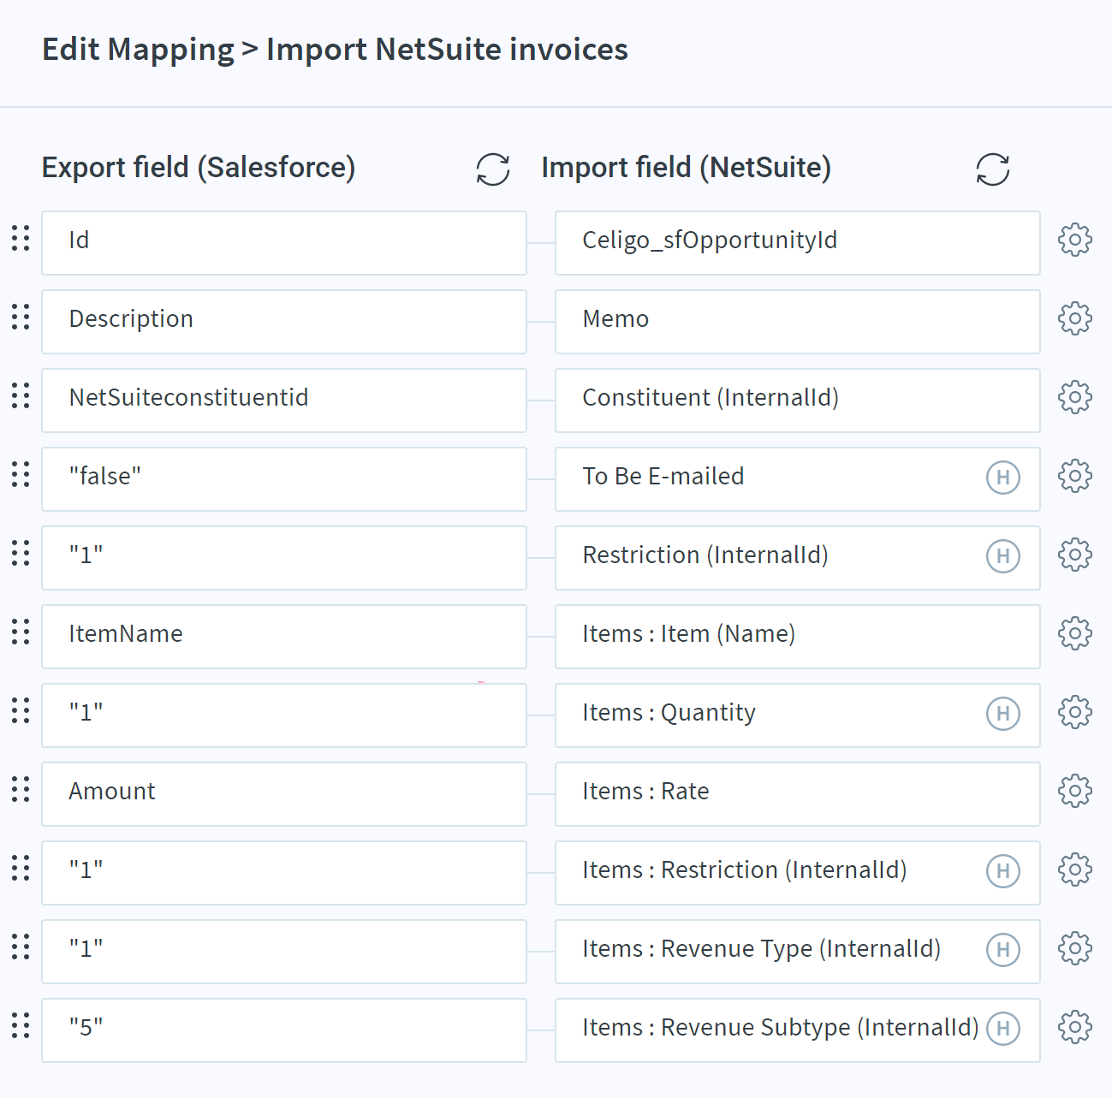Image resolution: width=1112 pixels, height=1098 pixels.
Task: Open settings gear for To Be E-mailed row
Action: 1075,476
